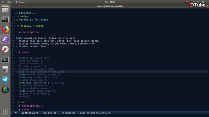Collapse the display & input heading
The image size is (209, 117).
coord(32,26)
